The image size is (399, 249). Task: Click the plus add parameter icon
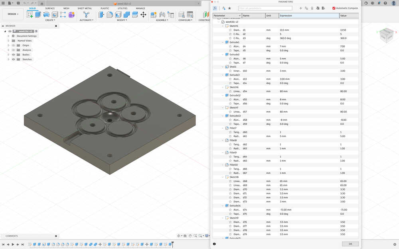point(300,8)
